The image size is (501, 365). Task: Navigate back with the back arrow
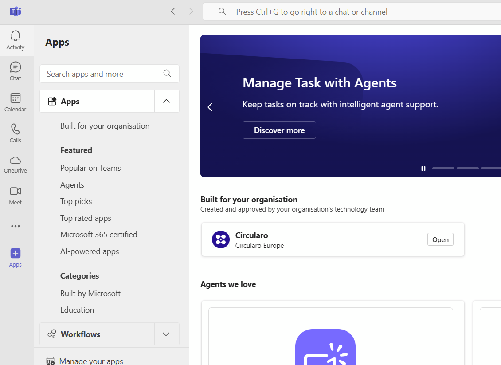tap(173, 12)
